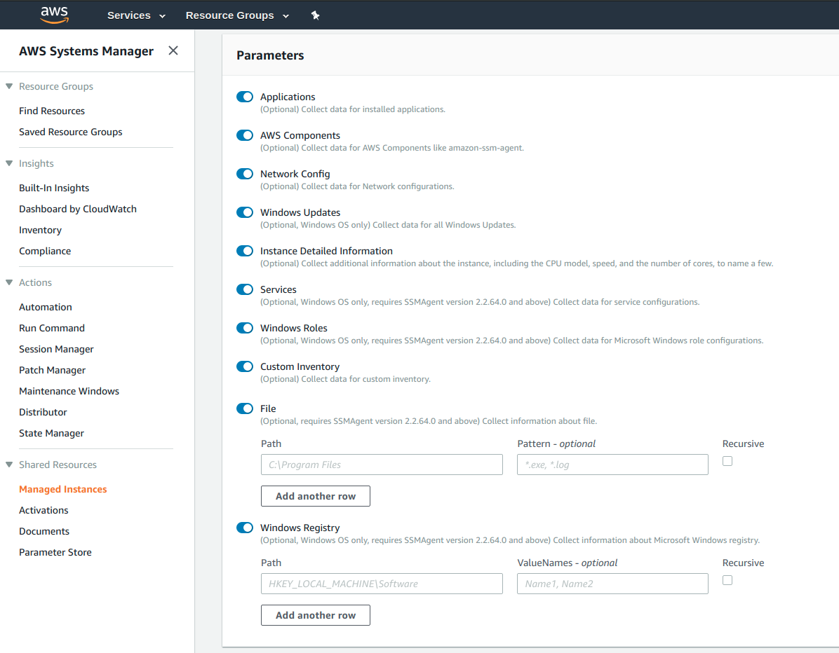Click the pin shortcut icon in top bar
Viewport: 839px width, 653px height.
pyautogui.click(x=315, y=15)
